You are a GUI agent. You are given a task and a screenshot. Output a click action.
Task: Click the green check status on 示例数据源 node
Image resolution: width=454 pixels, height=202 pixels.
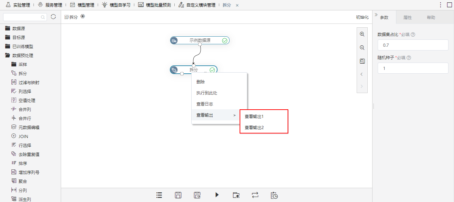click(x=224, y=40)
